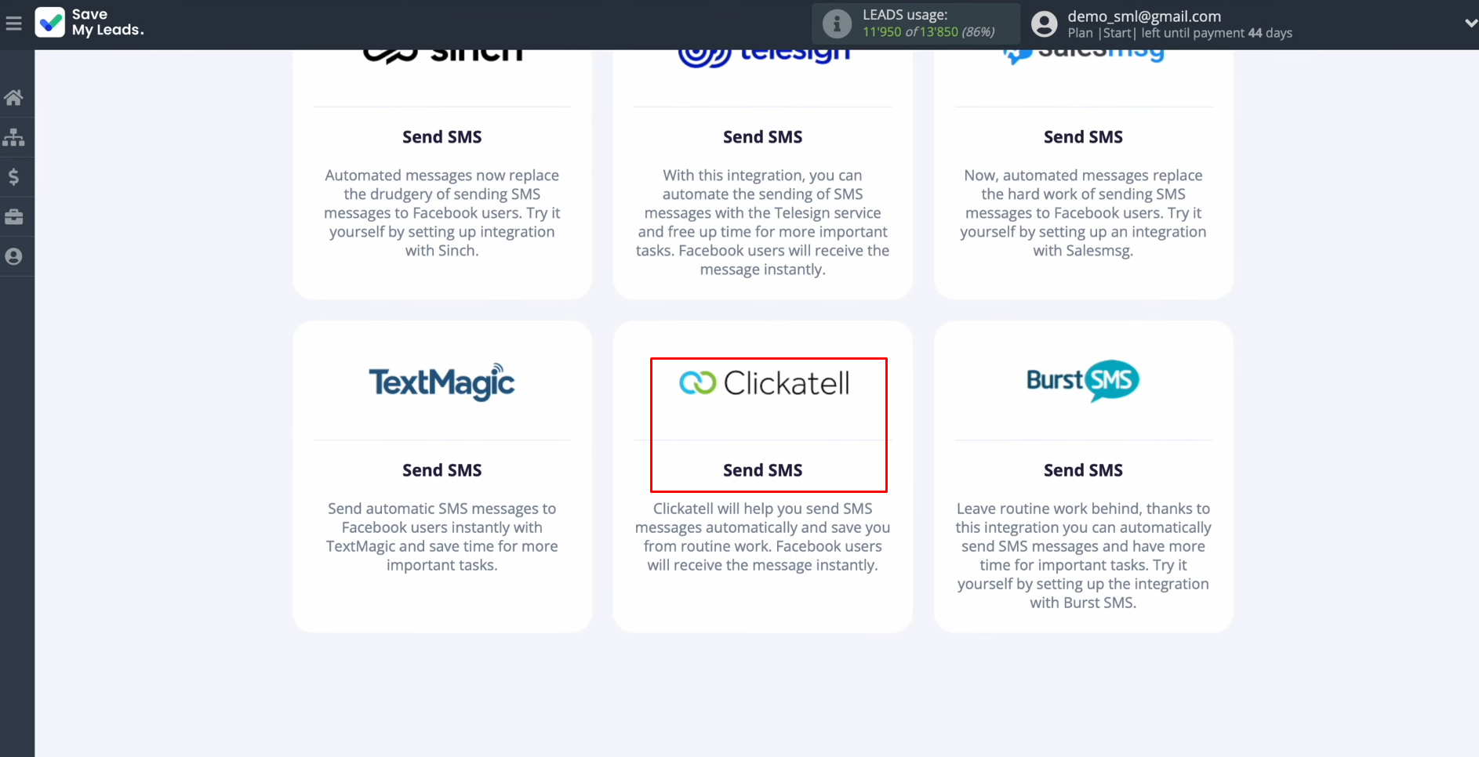Open the hamburger menu
This screenshot has width=1479, height=757.
coord(13,24)
